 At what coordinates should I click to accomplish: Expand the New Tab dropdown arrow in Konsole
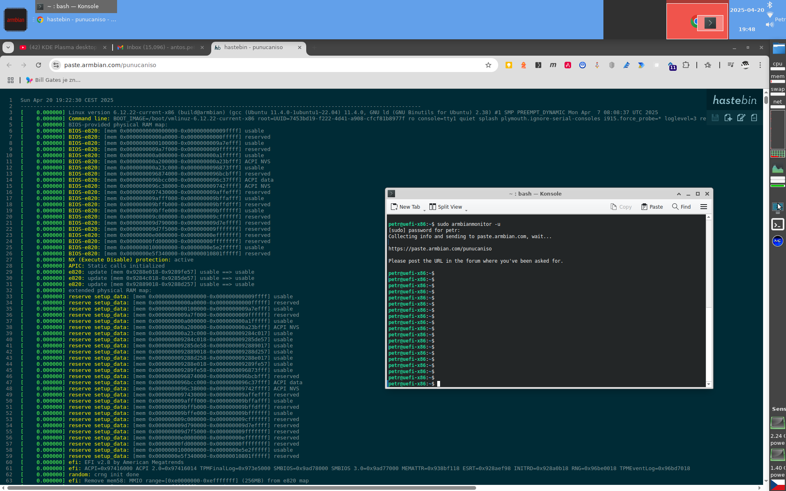click(425, 209)
